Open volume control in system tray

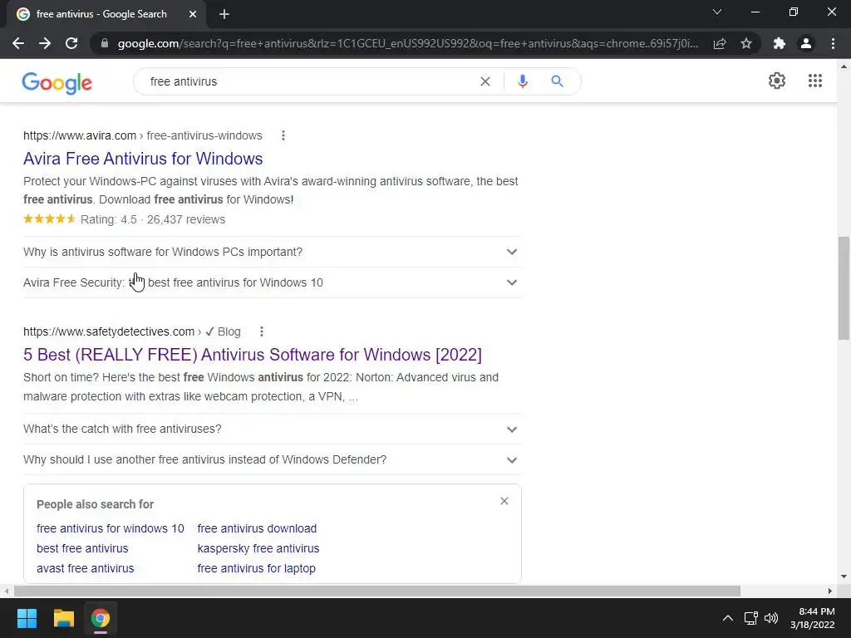point(770,618)
